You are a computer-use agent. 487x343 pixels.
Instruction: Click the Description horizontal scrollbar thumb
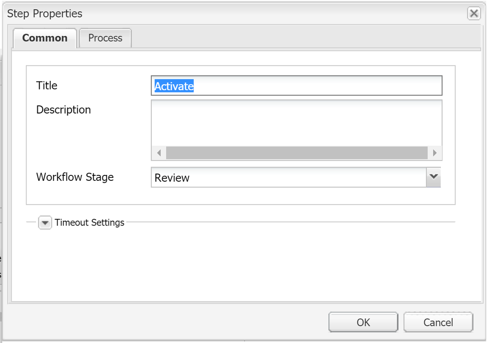click(x=296, y=153)
